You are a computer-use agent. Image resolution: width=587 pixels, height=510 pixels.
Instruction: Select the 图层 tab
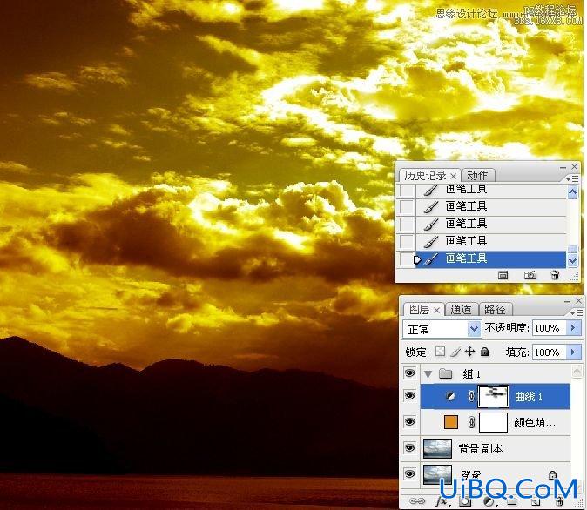[419, 310]
